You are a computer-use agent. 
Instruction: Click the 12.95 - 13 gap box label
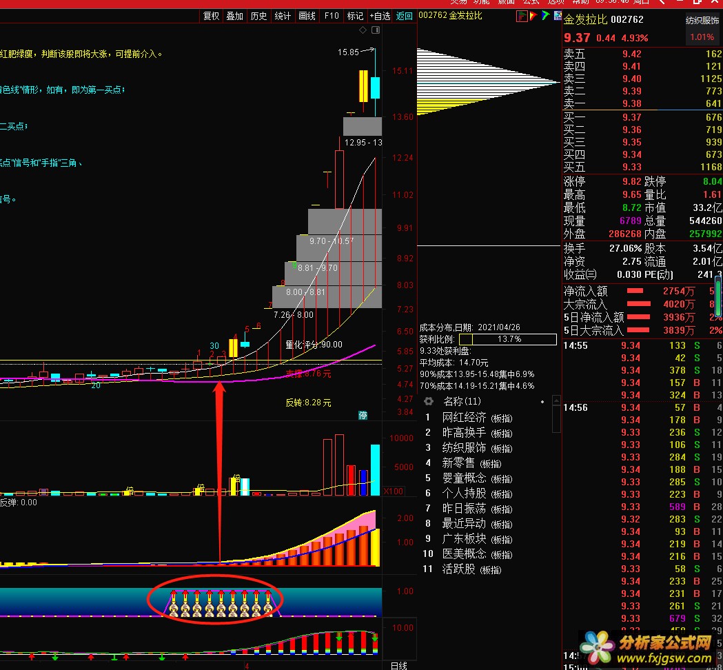click(363, 143)
